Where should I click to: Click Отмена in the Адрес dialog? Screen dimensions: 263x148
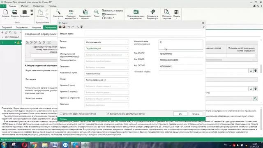pos(196,114)
